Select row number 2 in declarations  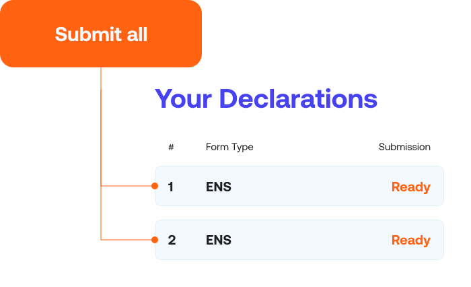tap(172, 241)
